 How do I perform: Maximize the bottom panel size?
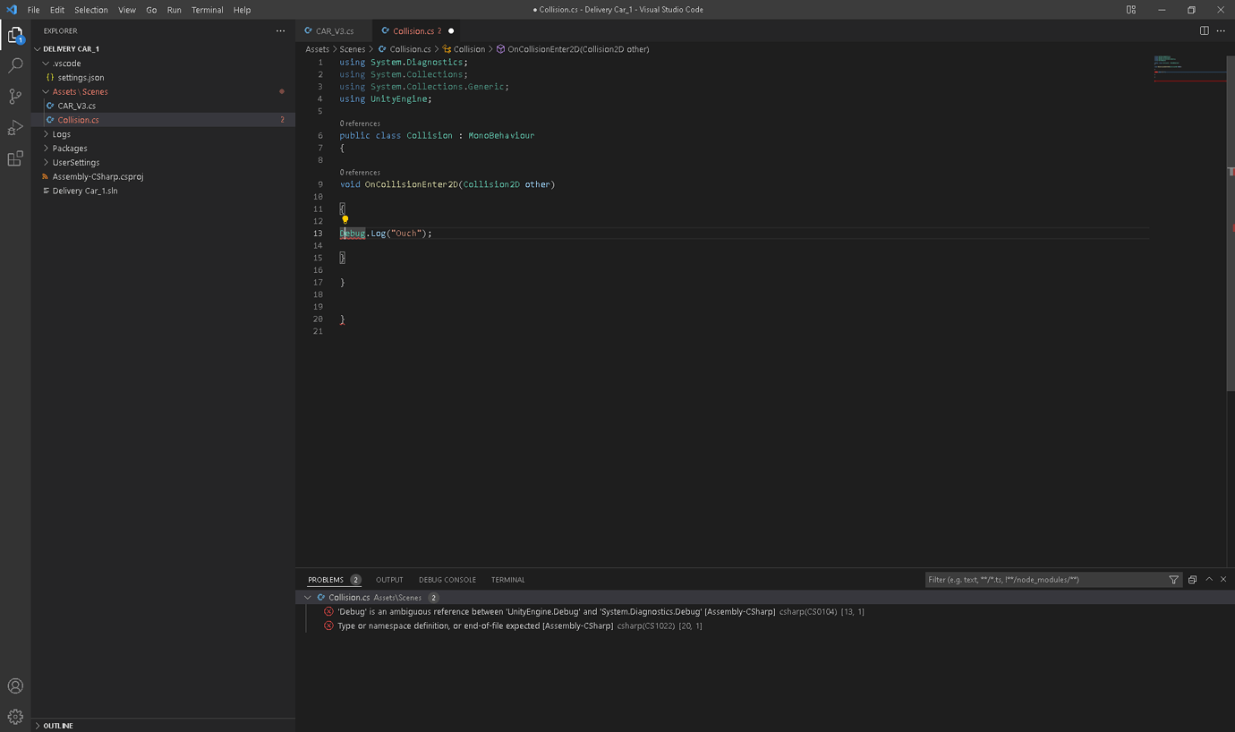(1209, 580)
